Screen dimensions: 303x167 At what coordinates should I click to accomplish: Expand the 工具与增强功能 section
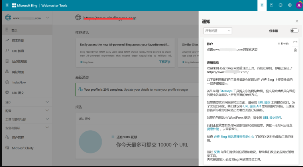click(x=27, y=119)
